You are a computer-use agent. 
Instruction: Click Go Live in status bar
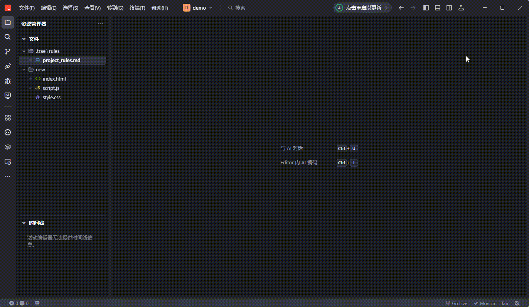[457, 304]
